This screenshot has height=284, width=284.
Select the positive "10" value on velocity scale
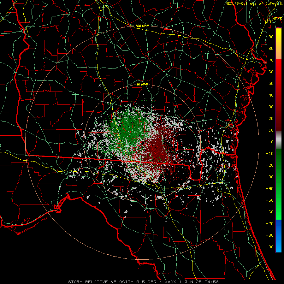(271, 130)
